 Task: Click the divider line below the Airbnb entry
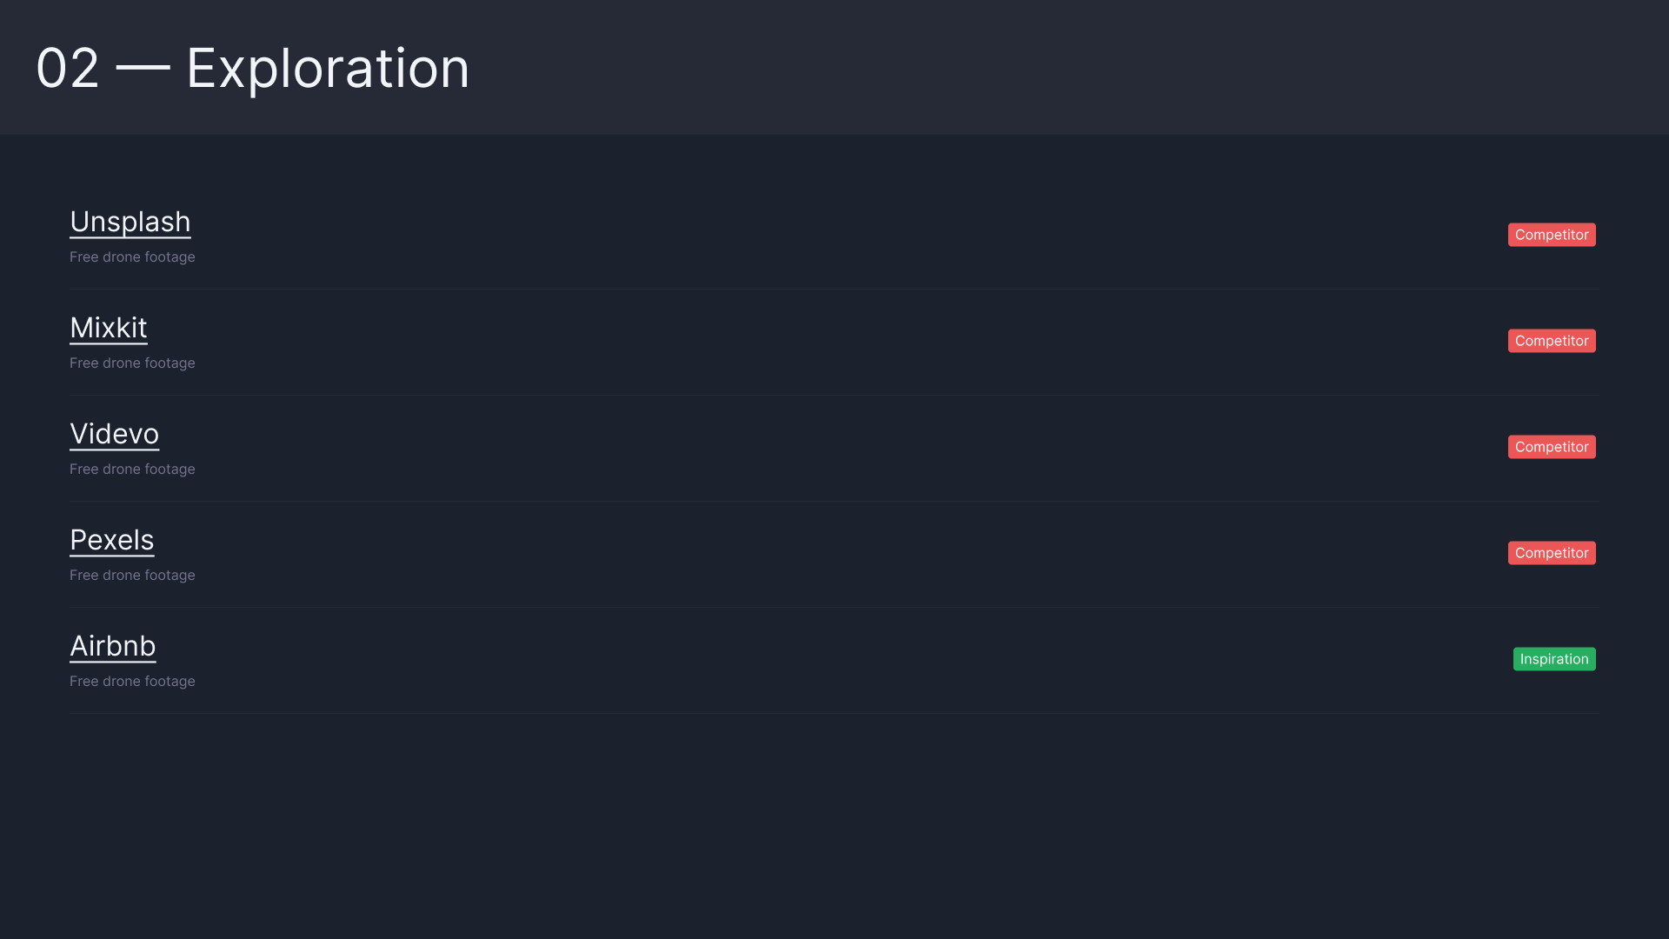click(834, 713)
